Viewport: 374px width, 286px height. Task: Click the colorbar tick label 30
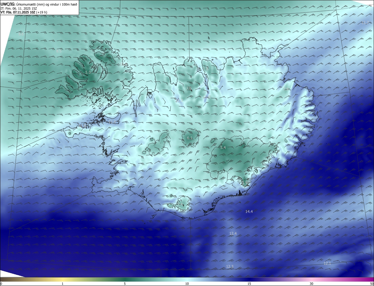311,284
